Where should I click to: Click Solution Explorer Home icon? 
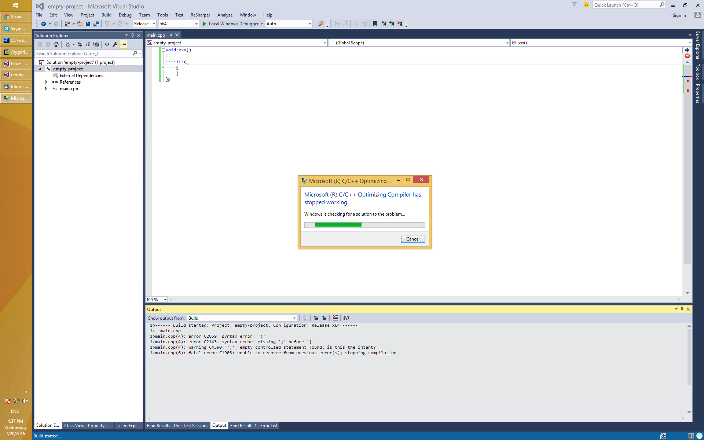click(56, 44)
